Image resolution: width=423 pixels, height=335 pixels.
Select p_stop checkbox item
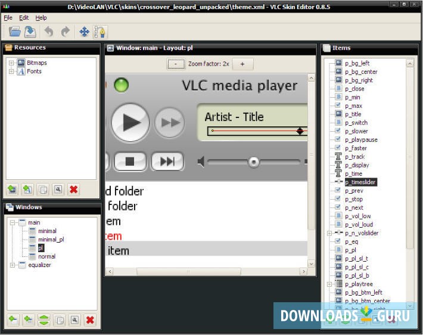(354, 199)
